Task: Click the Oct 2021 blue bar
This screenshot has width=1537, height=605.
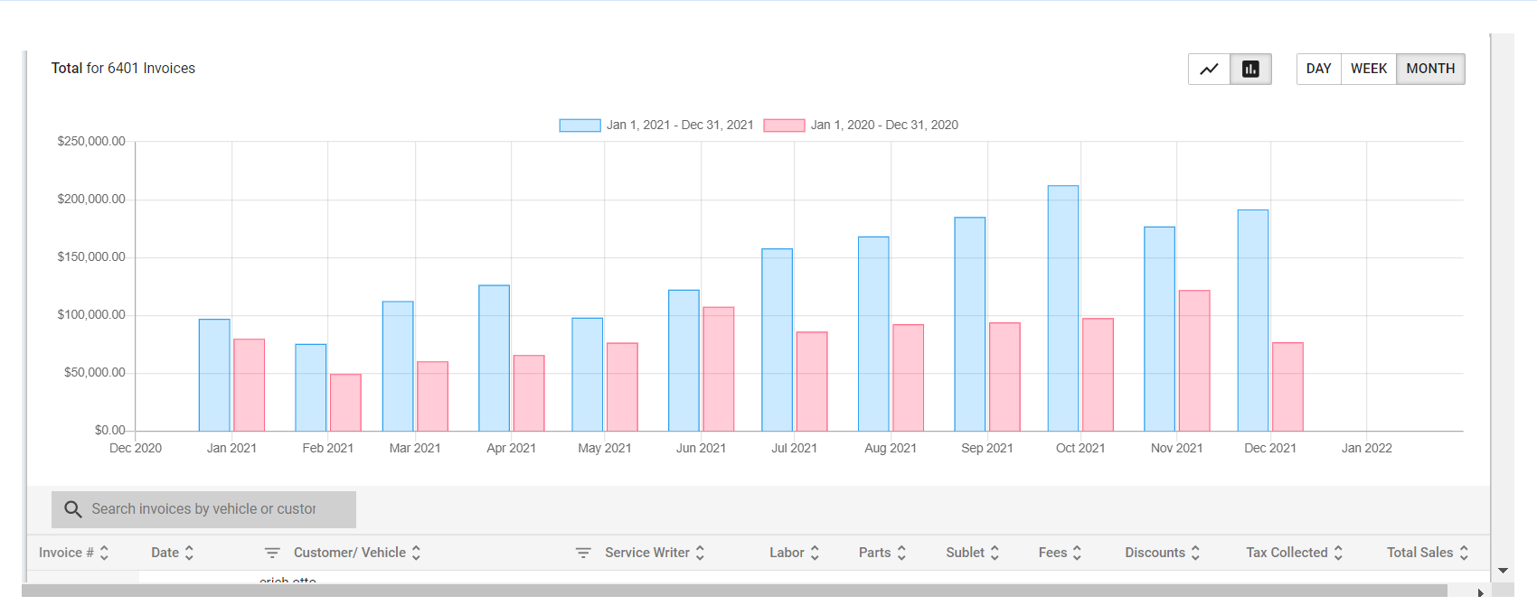Action: (1062, 307)
